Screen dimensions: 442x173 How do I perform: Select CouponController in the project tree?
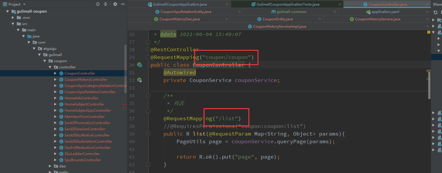(x=80, y=73)
